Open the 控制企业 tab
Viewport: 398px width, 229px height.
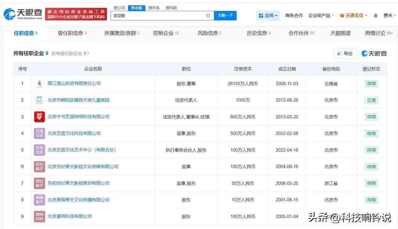(164, 34)
